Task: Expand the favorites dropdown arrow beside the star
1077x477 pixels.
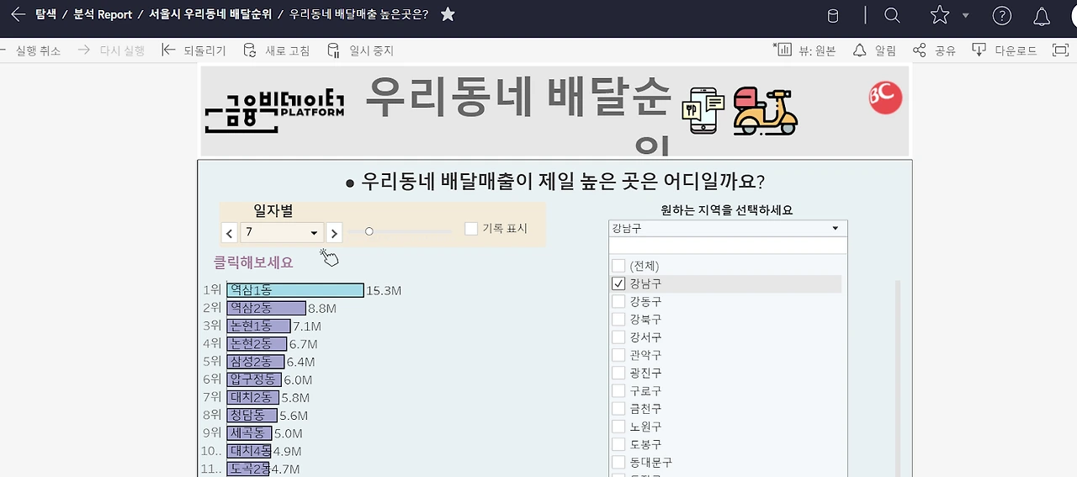Action: [x=965, y=16]
